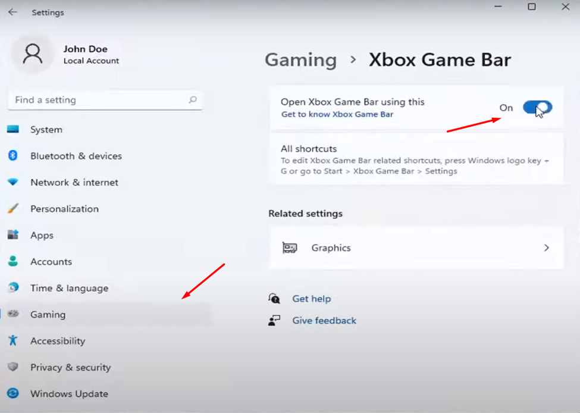The width and height of the screenshot is (580, 413).
Task: Turn off the Xbox Game Bar toggle
Action: tap(537, 108)
